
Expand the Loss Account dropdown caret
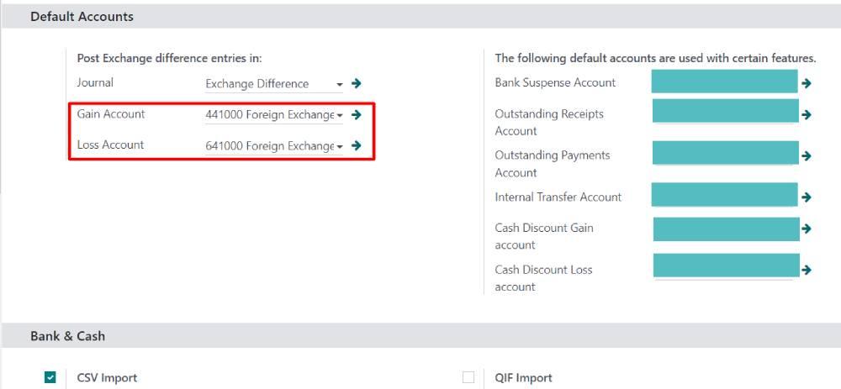click(339, 146)
